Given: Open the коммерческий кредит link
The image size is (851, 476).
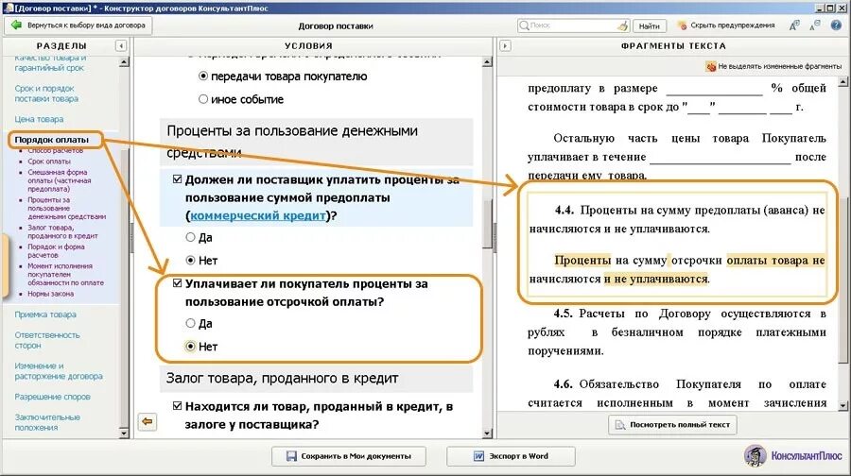Looking at the screenshot, I should point(258,215).
